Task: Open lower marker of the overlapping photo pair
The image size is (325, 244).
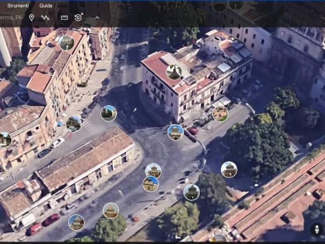Action: pos(150,184)
